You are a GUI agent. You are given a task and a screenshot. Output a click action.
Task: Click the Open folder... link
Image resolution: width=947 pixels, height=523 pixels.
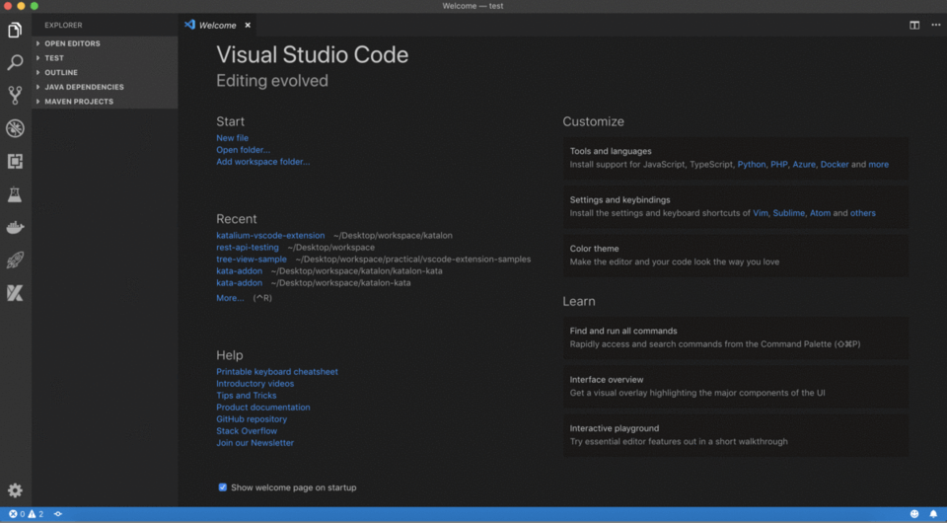pyautogui.click(x=244, y=150)
